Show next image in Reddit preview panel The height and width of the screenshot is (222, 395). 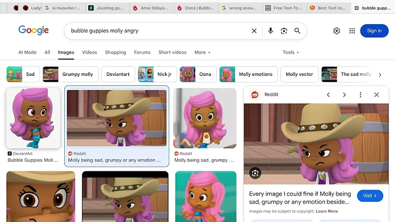[x=345, y=95]
